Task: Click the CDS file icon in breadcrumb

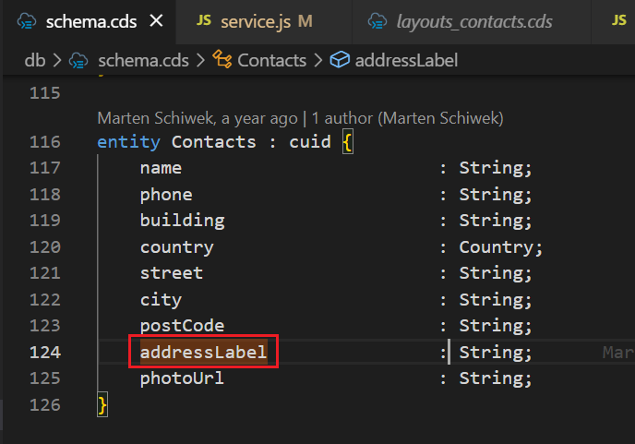Action: point(78,61)
